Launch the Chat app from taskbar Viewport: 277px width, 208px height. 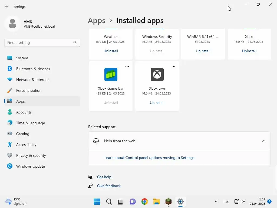[133, 201]
